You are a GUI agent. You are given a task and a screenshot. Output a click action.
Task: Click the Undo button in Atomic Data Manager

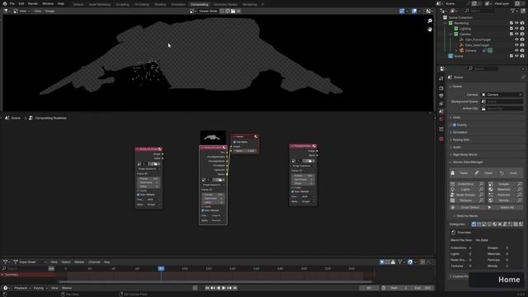pyautogui.click(x=510, y=173)
